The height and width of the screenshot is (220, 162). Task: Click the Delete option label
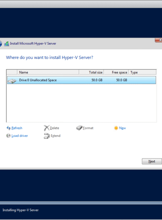pyautogui.click(x=54, y=128)
